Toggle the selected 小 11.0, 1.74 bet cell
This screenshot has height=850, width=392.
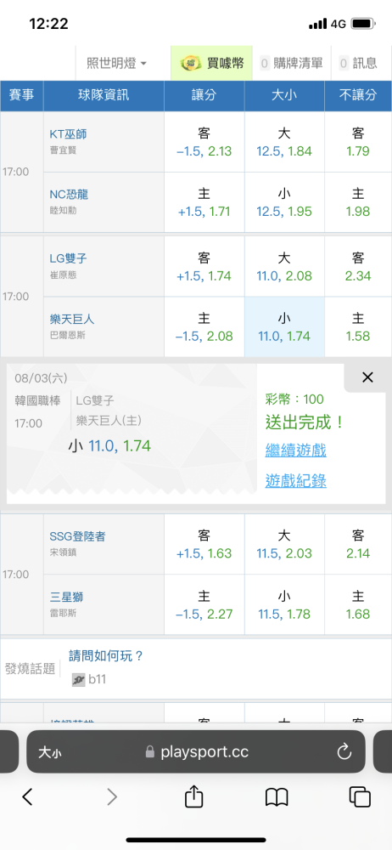pyautogui.click(x=284, y=327)
